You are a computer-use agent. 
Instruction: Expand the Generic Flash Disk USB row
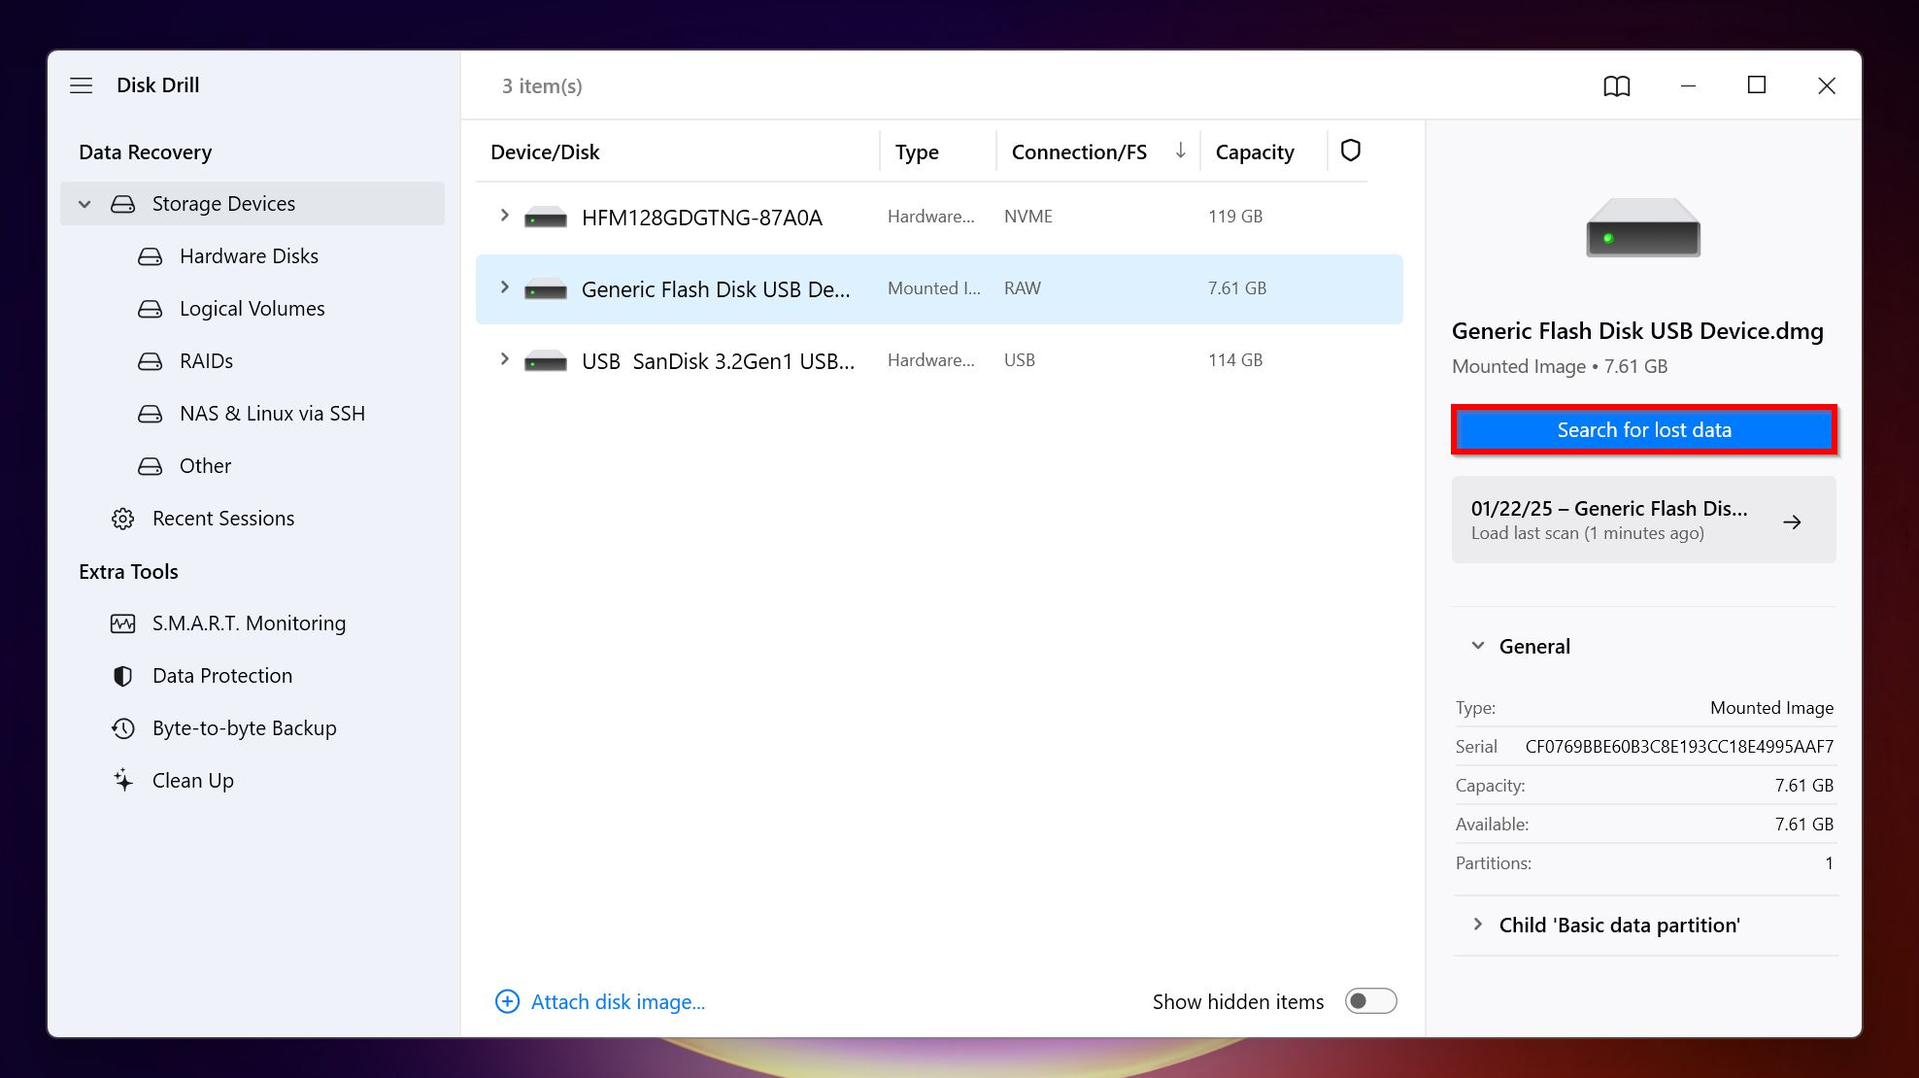coord(504,287)
